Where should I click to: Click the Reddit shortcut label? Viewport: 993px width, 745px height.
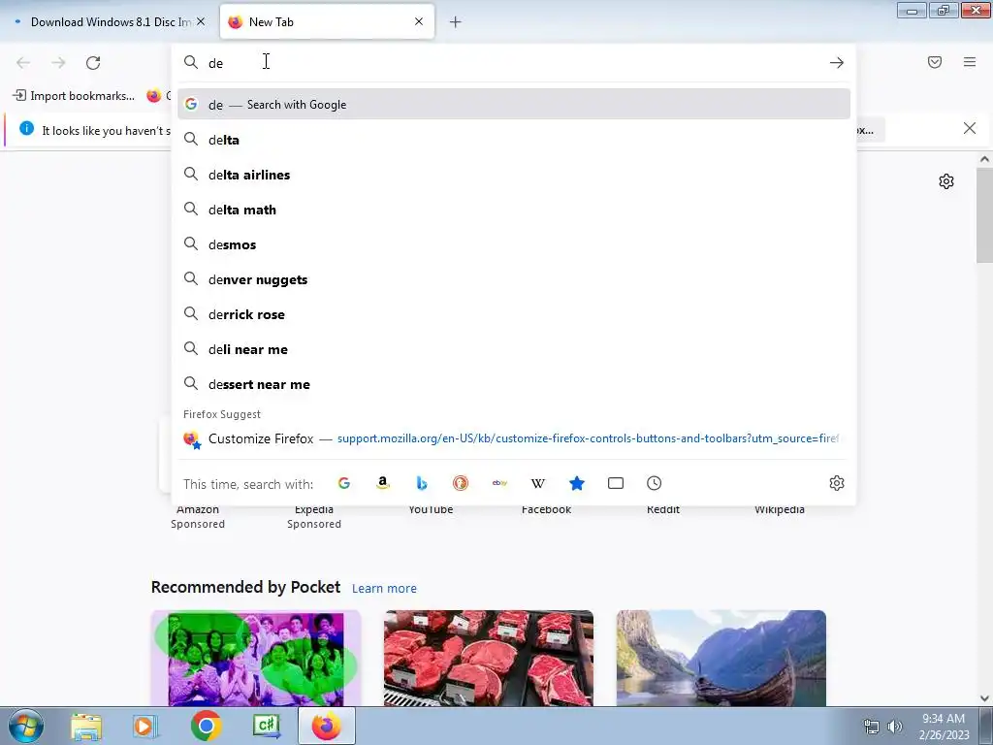(x=663, y=509)
